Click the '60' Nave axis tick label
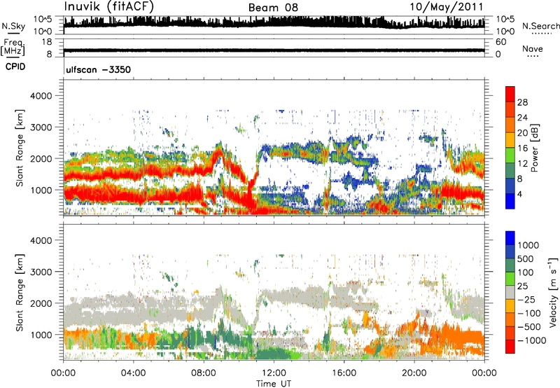This screenshot has height=388, width=560. pyautogui.click(x=500, y=42)
